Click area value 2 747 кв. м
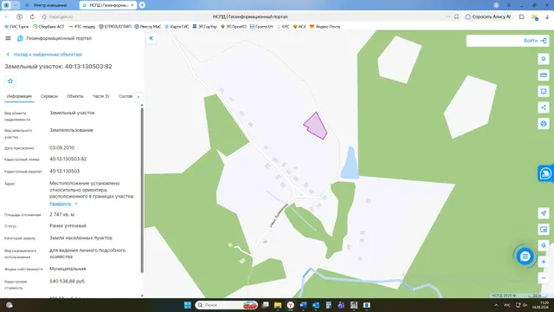 tap(61, 215)
